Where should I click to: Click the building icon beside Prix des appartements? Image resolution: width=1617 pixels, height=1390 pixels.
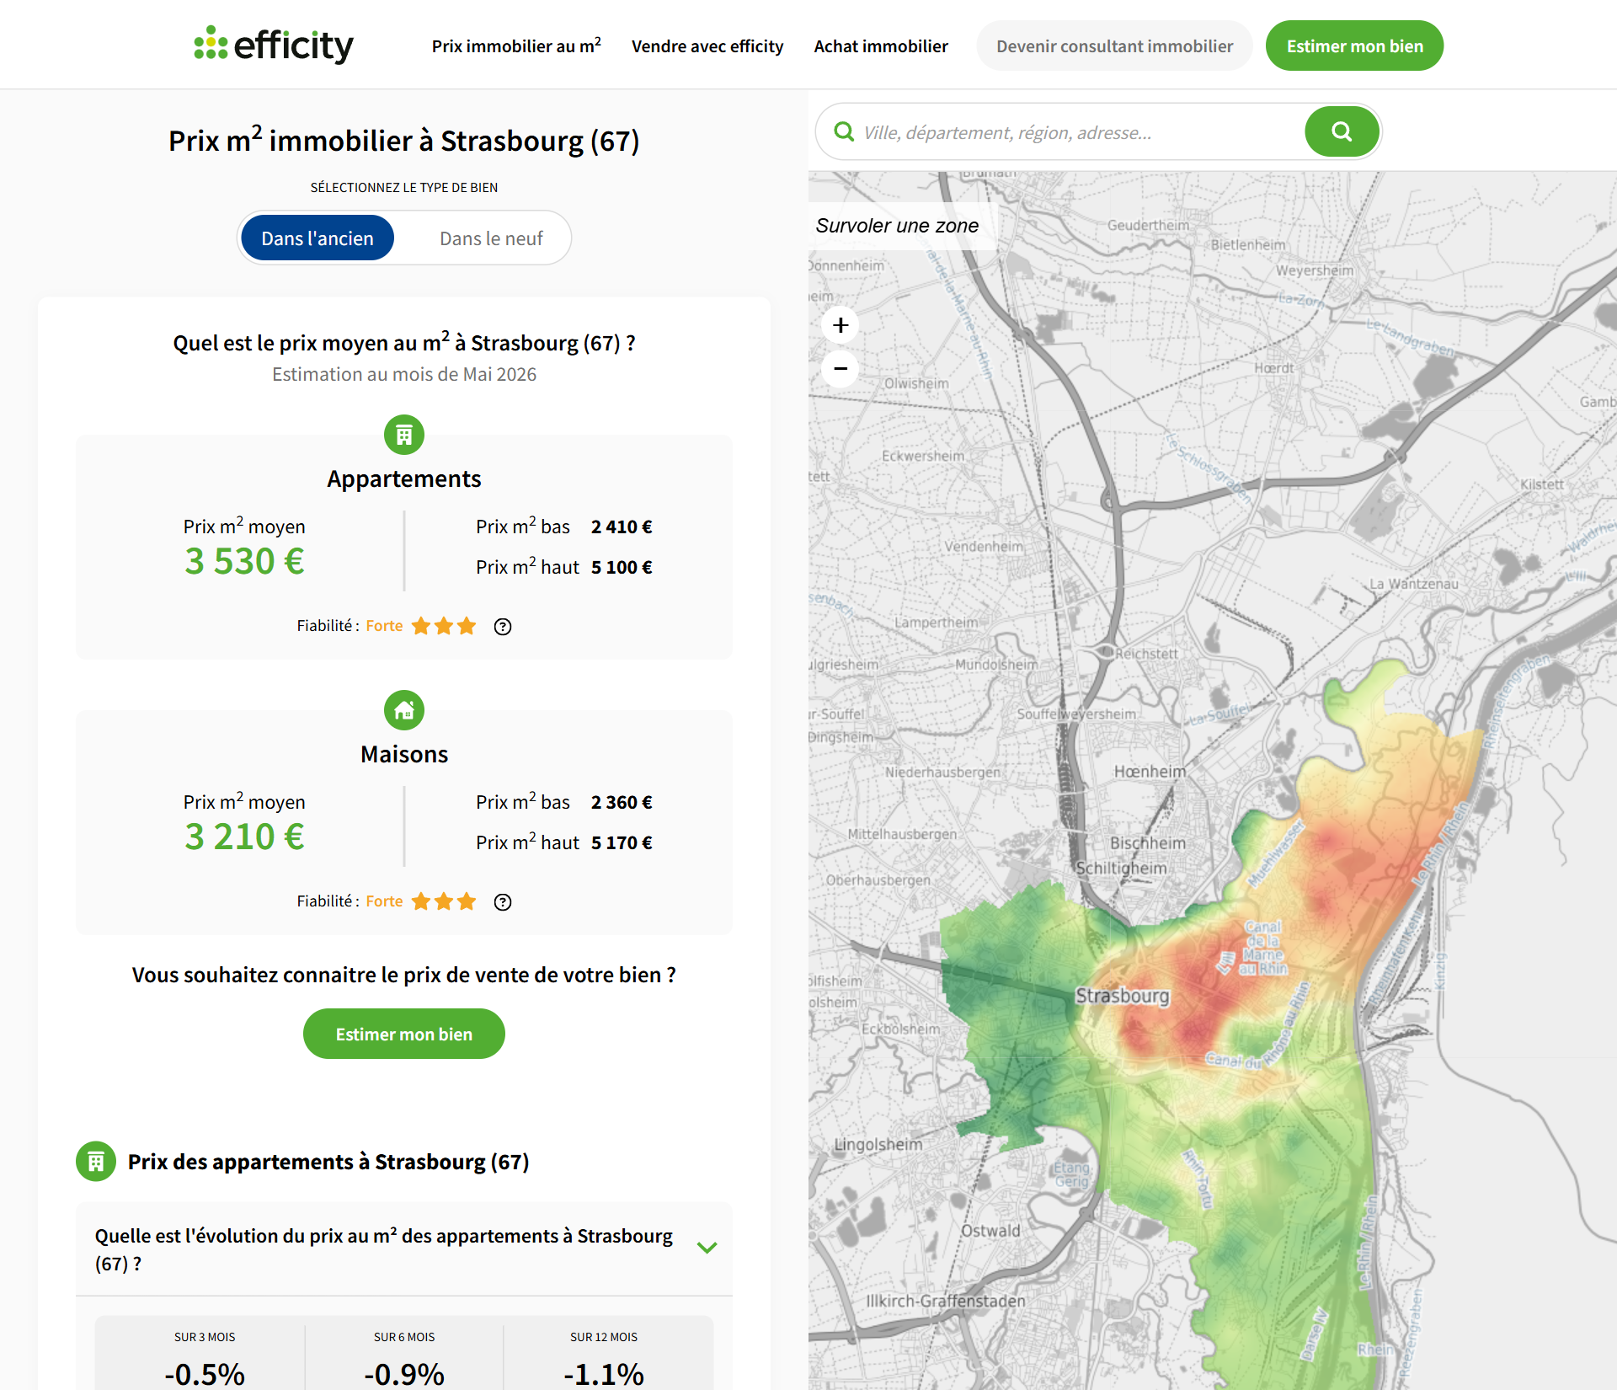coord(96,1162)
